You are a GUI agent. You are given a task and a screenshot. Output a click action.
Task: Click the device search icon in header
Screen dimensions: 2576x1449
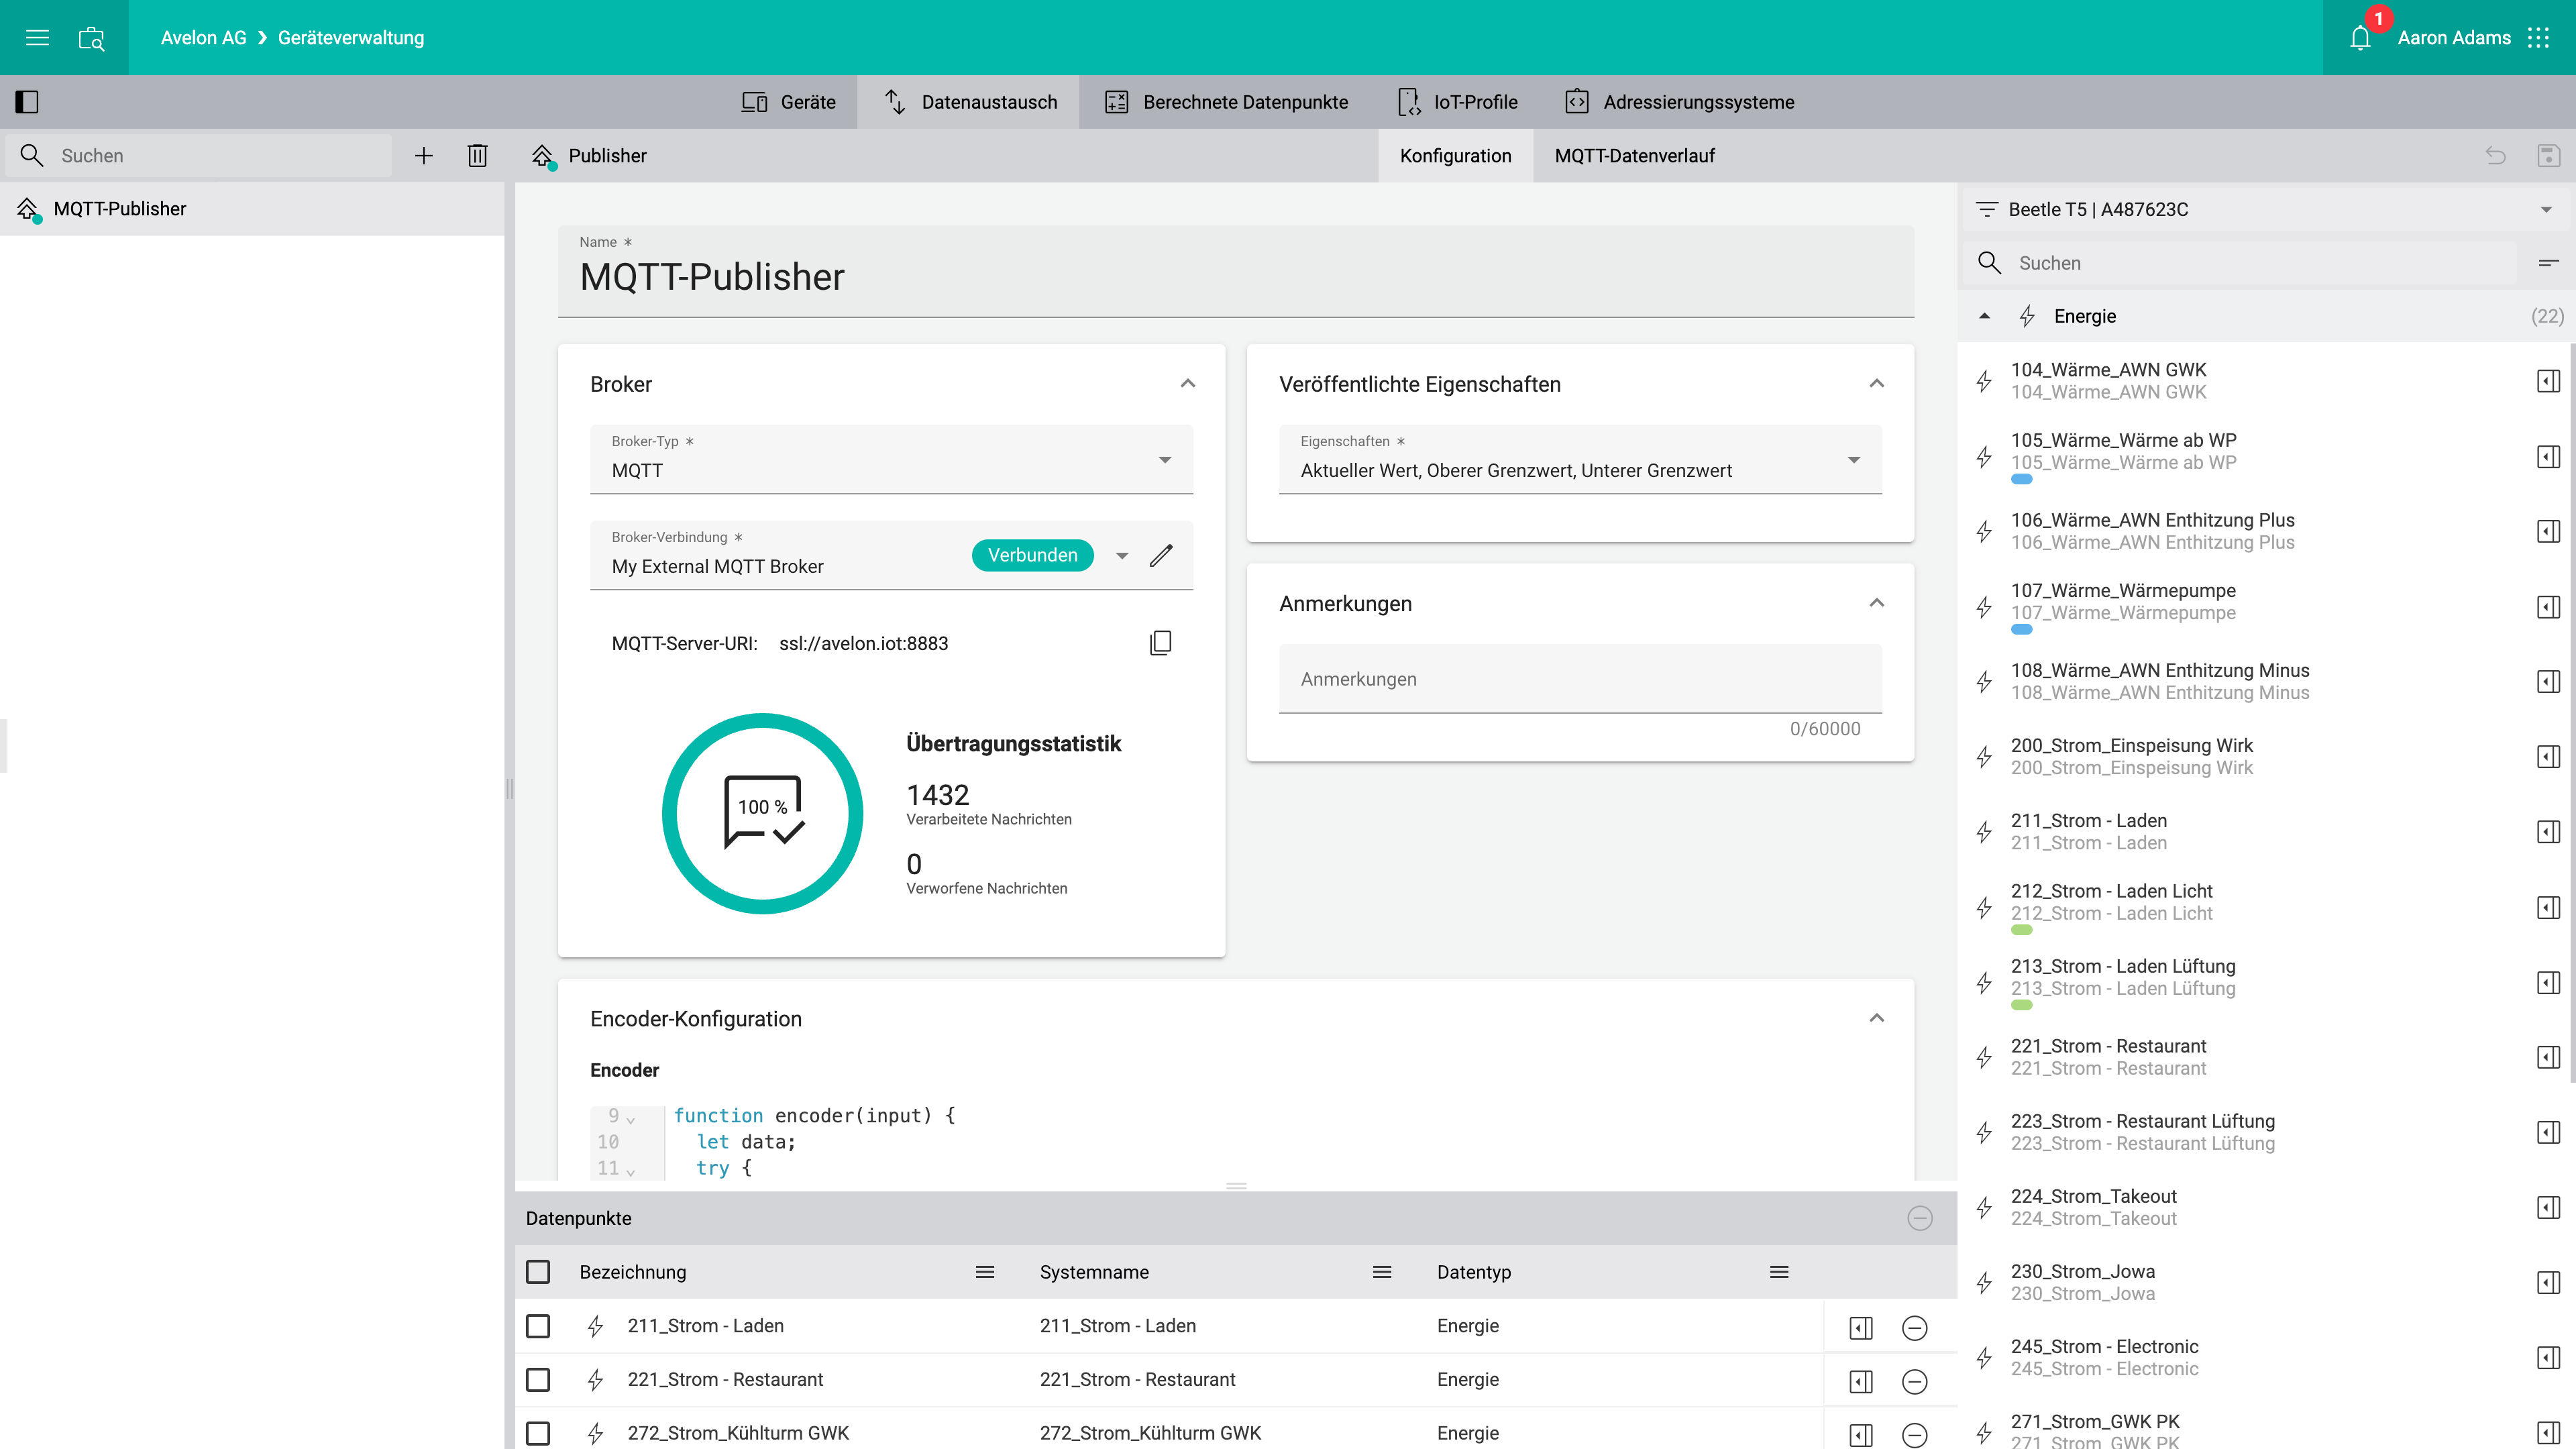91,38
